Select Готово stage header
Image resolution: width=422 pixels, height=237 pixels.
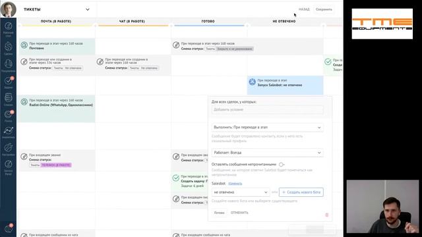208,21
